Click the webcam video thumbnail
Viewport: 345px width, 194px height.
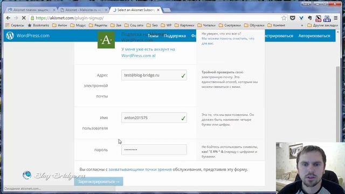pyautogui.click(x=310, y=168)
